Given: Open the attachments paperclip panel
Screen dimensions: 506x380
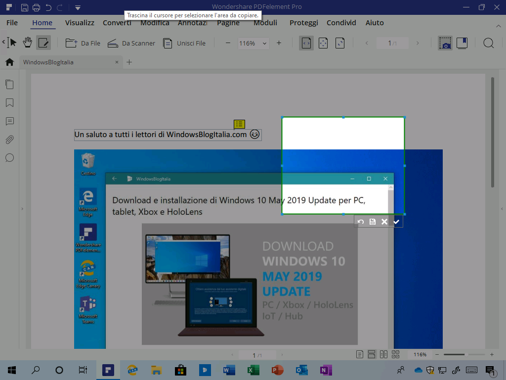Looking at the screenshot, I should point(10,140).
